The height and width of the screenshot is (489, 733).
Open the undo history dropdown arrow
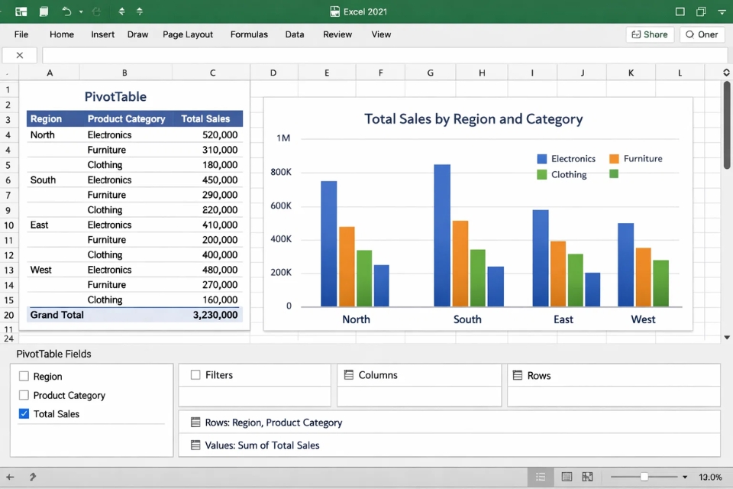(x=81, y=11)
